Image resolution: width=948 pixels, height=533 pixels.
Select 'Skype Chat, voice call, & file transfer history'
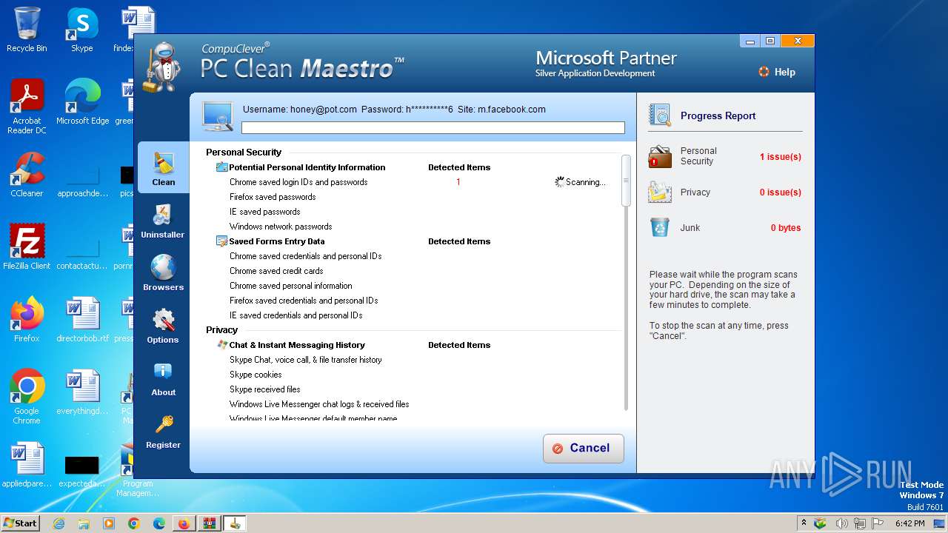(306, 360)
